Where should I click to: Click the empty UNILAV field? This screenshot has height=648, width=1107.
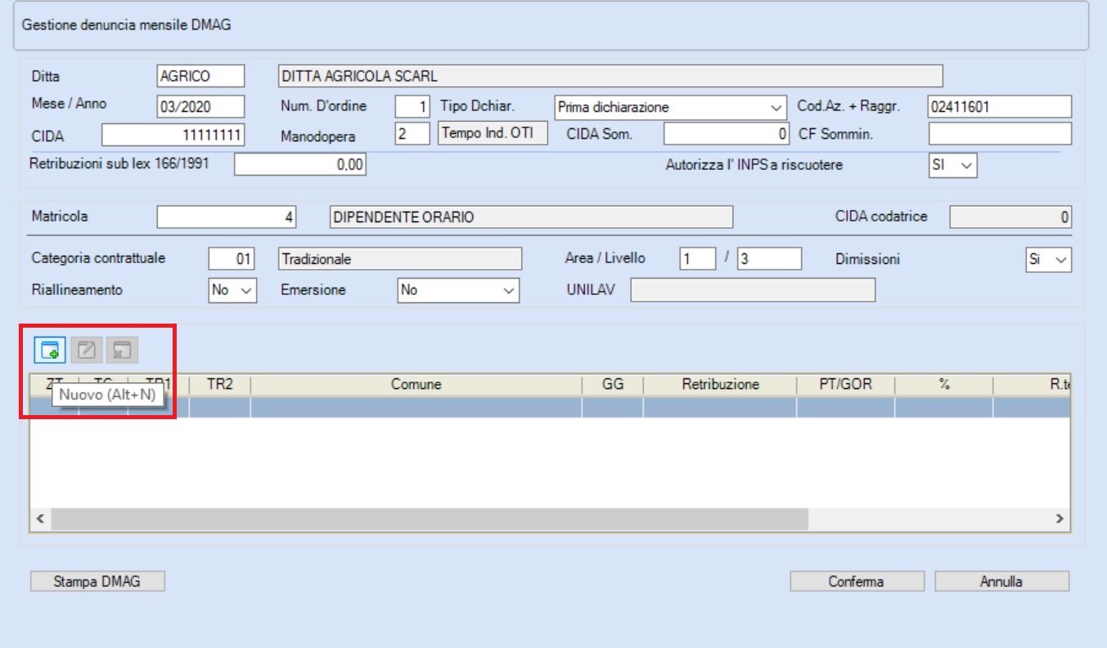pyautogui.click(x=753, y=290)
